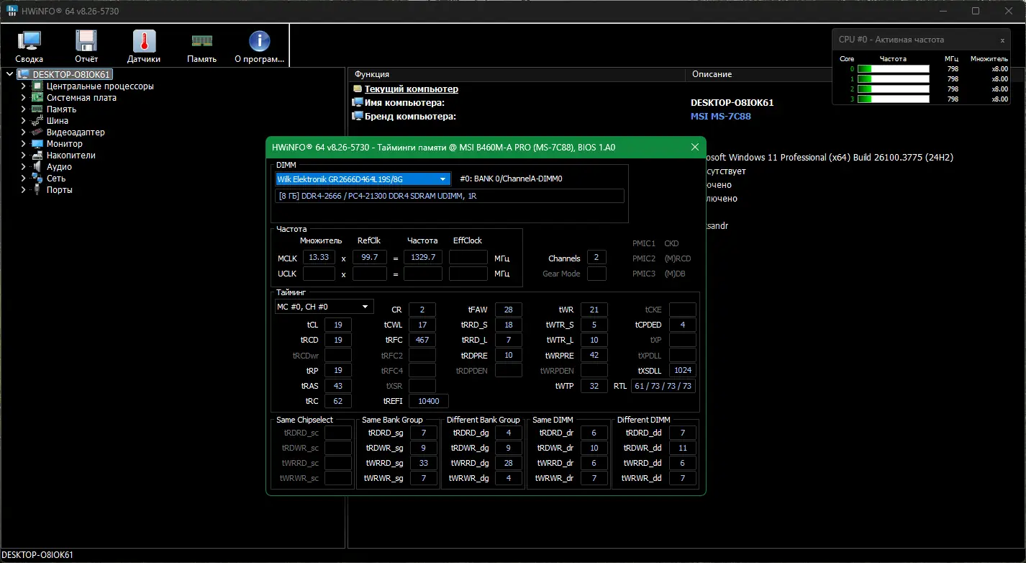Click the icon beside Бренд компьютера
Image resolution: width=1026 pixels, height=563 pixels.
pyautogui.click(x=357, y=116)
